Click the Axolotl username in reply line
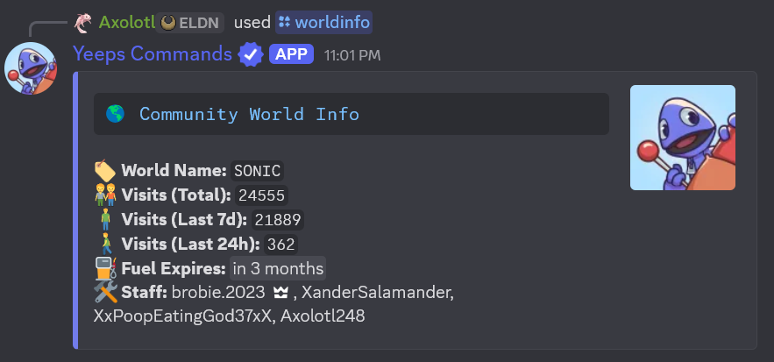Screen dimensions: 774x362 click(x=127, y=23)
